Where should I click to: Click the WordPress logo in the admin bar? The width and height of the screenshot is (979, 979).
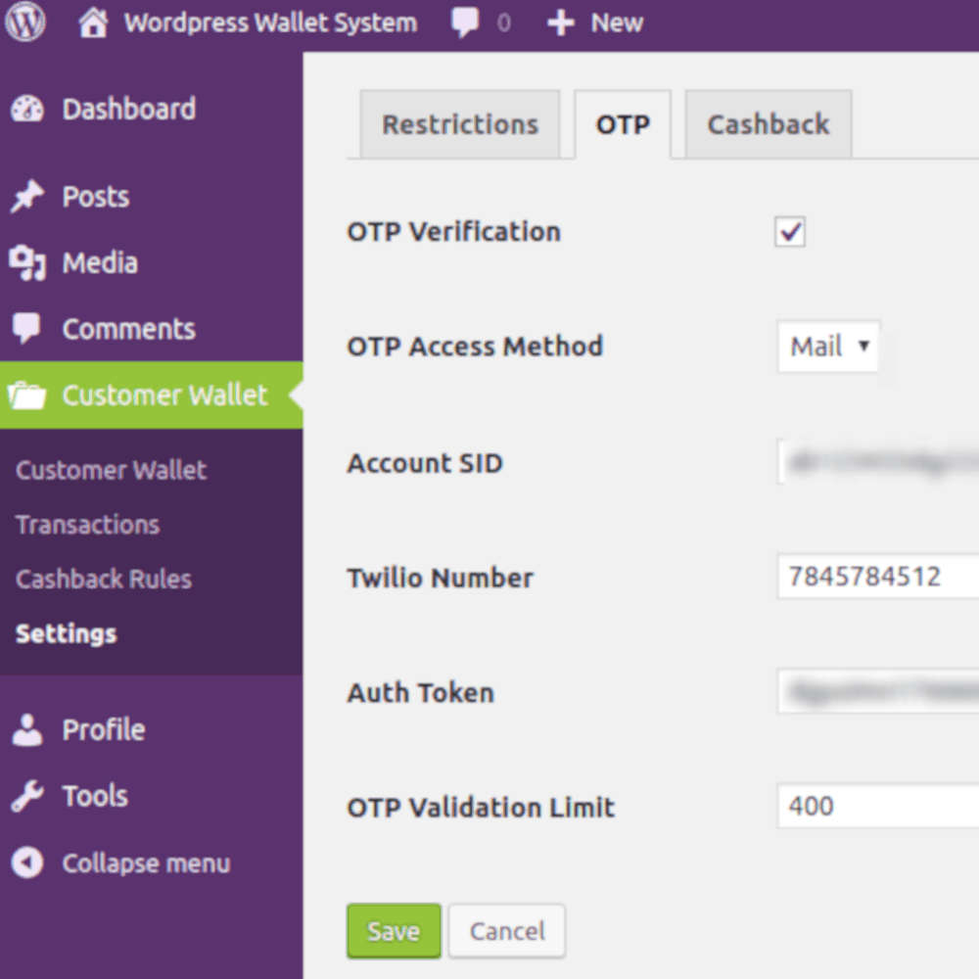coord(24,22)
